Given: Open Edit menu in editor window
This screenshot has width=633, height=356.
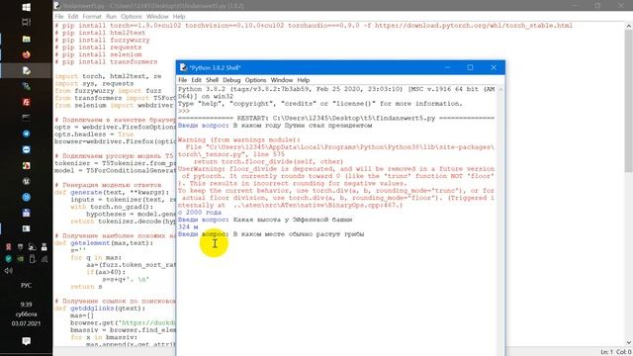Looking at the screenshot, I should click(x=73, y=16).
